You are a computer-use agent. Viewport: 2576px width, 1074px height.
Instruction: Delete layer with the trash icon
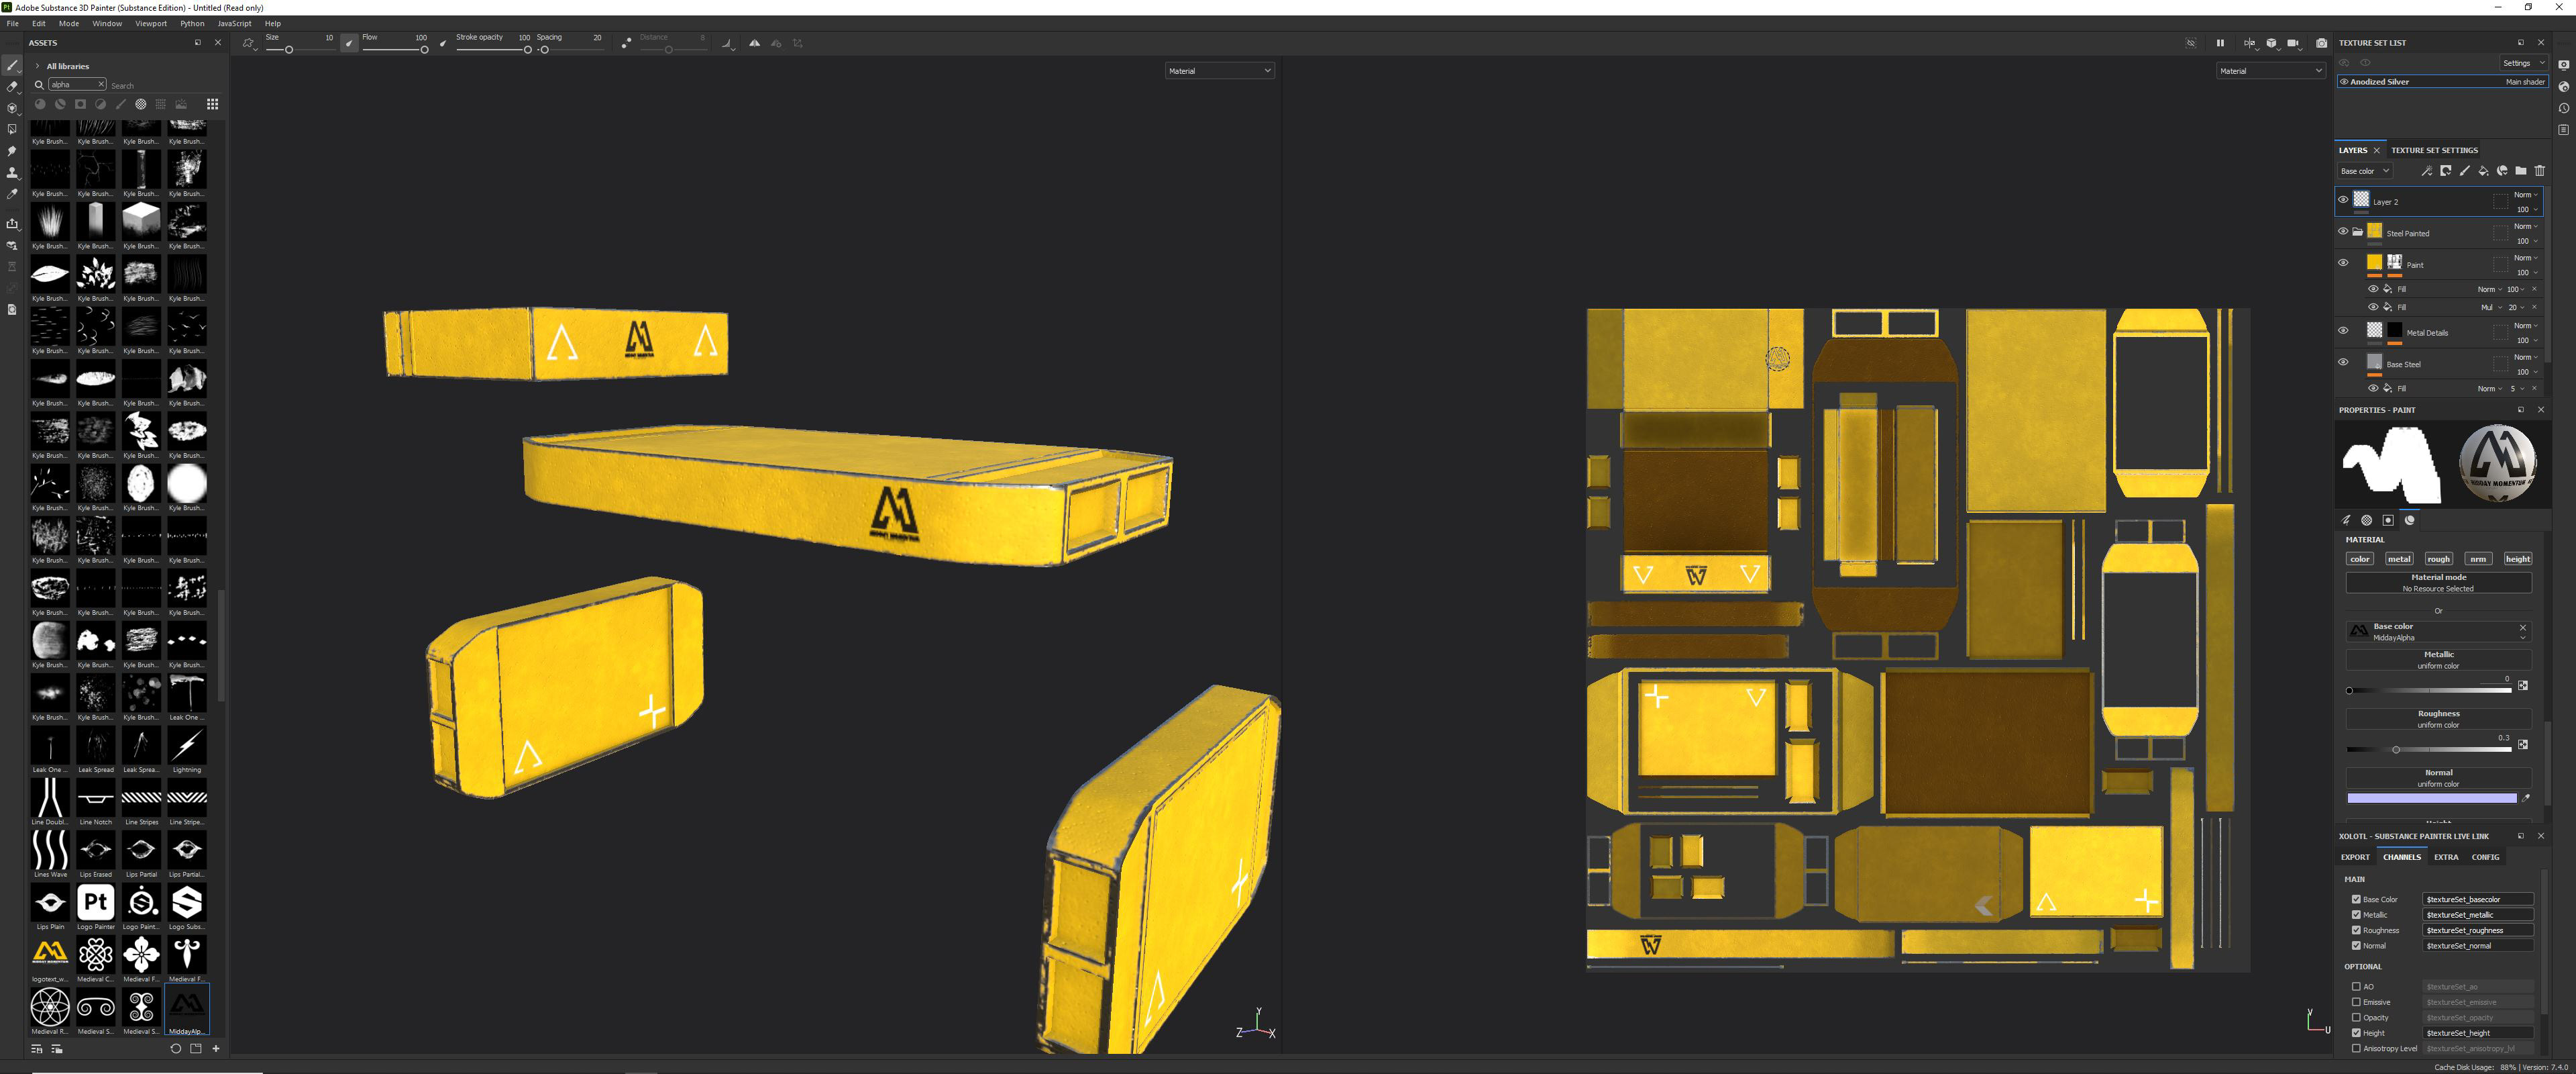2540,171
